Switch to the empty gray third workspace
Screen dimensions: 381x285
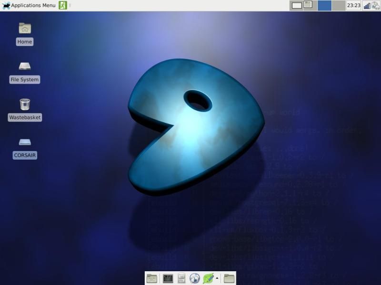point(339,5)
